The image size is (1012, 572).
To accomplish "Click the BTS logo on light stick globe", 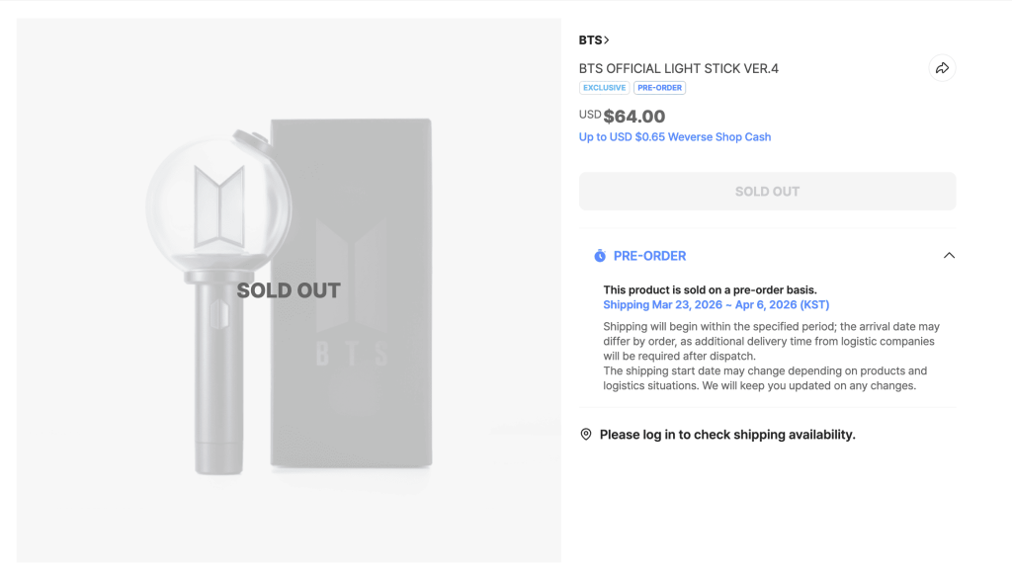I will coord(220,206).
